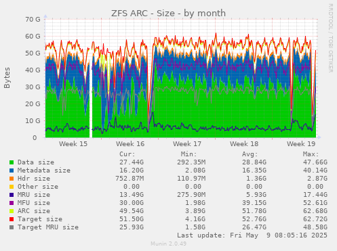
Task: Click MFU size maximum value 52.61G
Action: click(315, 203)
